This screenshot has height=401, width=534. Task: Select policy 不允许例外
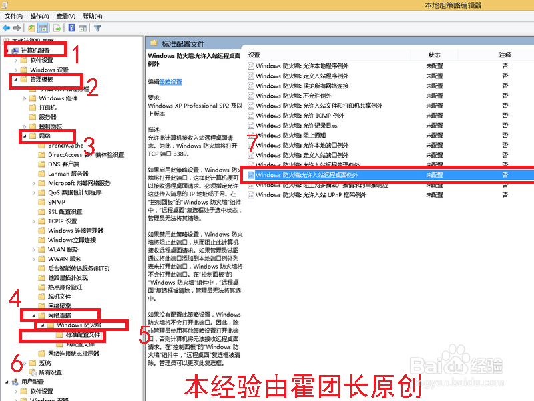pos(294,96)
